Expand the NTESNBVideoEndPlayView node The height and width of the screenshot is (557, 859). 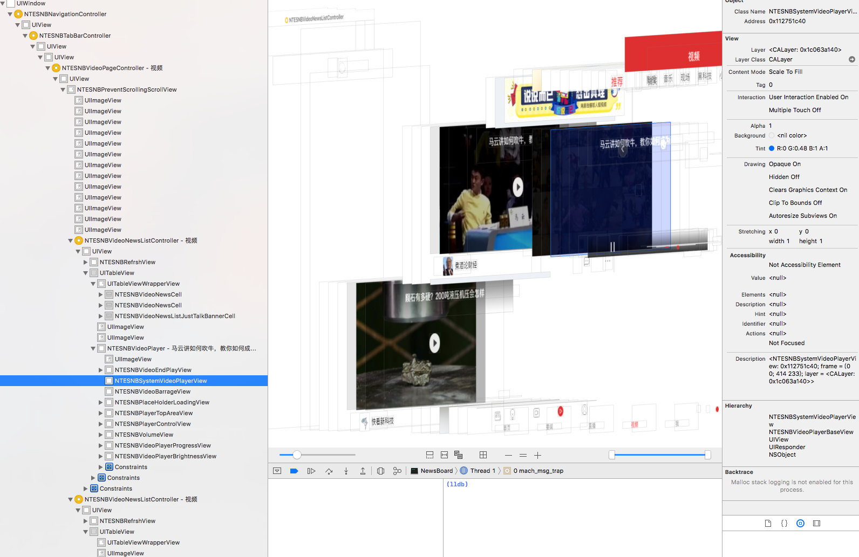tap(100, 370)
